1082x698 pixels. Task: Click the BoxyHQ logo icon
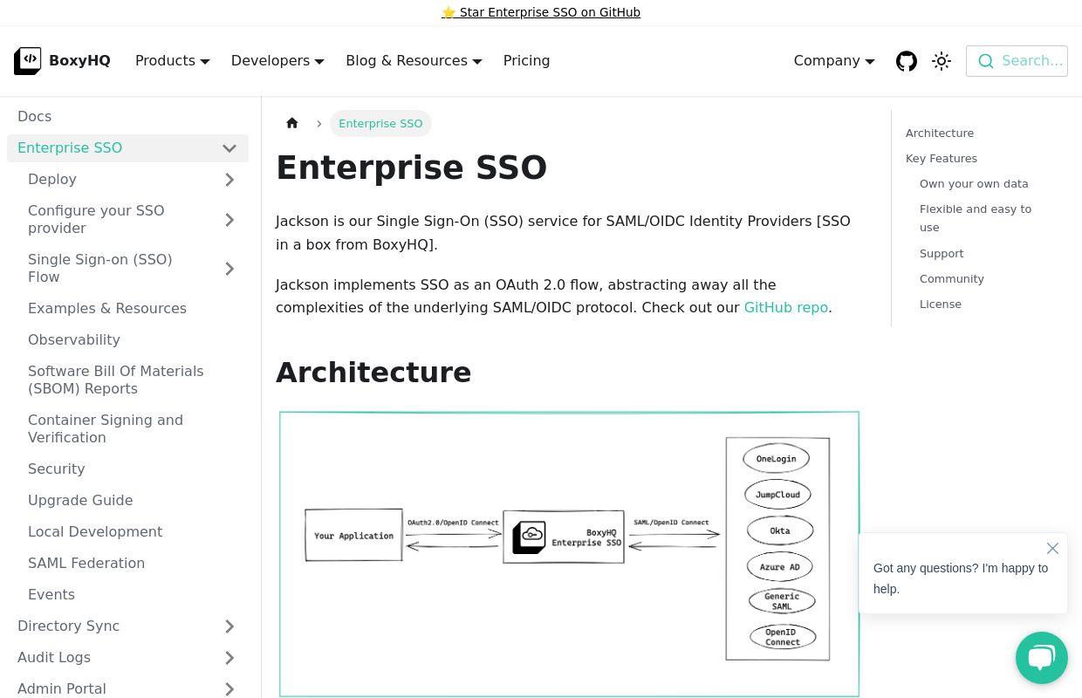(27, 61)
